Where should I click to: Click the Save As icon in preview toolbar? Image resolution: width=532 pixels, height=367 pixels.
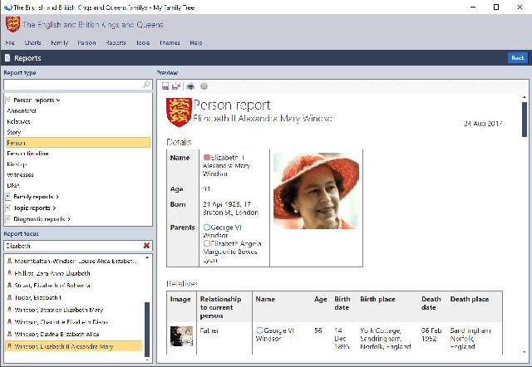[176, 86]
